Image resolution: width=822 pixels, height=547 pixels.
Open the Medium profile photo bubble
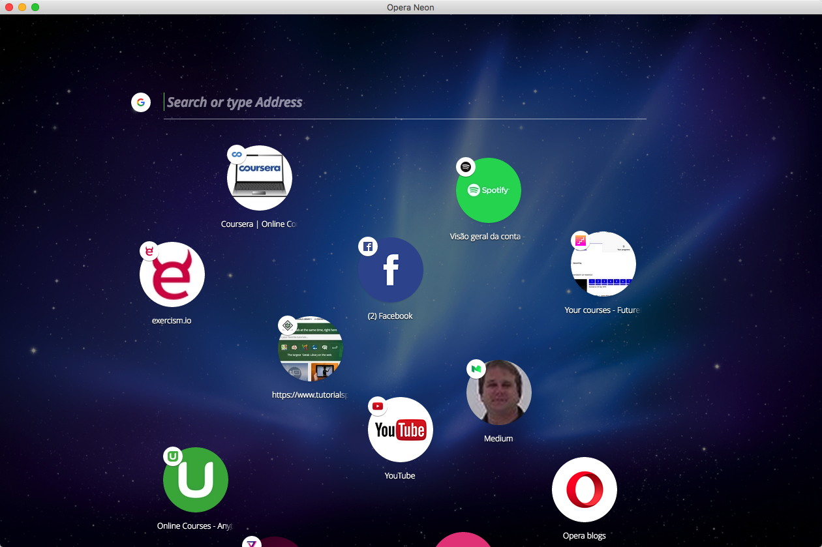coord(499,392)
